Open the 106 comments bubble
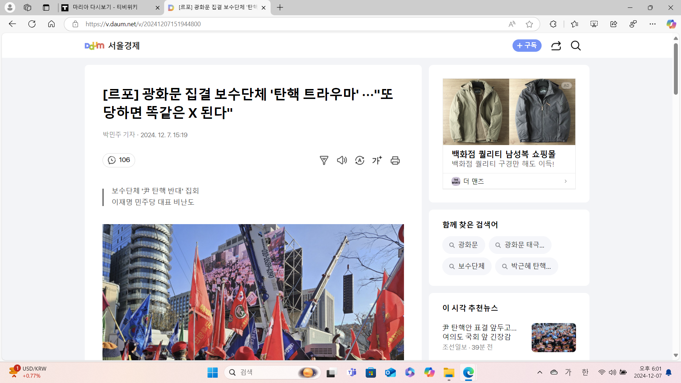 (x=119, y=160)
